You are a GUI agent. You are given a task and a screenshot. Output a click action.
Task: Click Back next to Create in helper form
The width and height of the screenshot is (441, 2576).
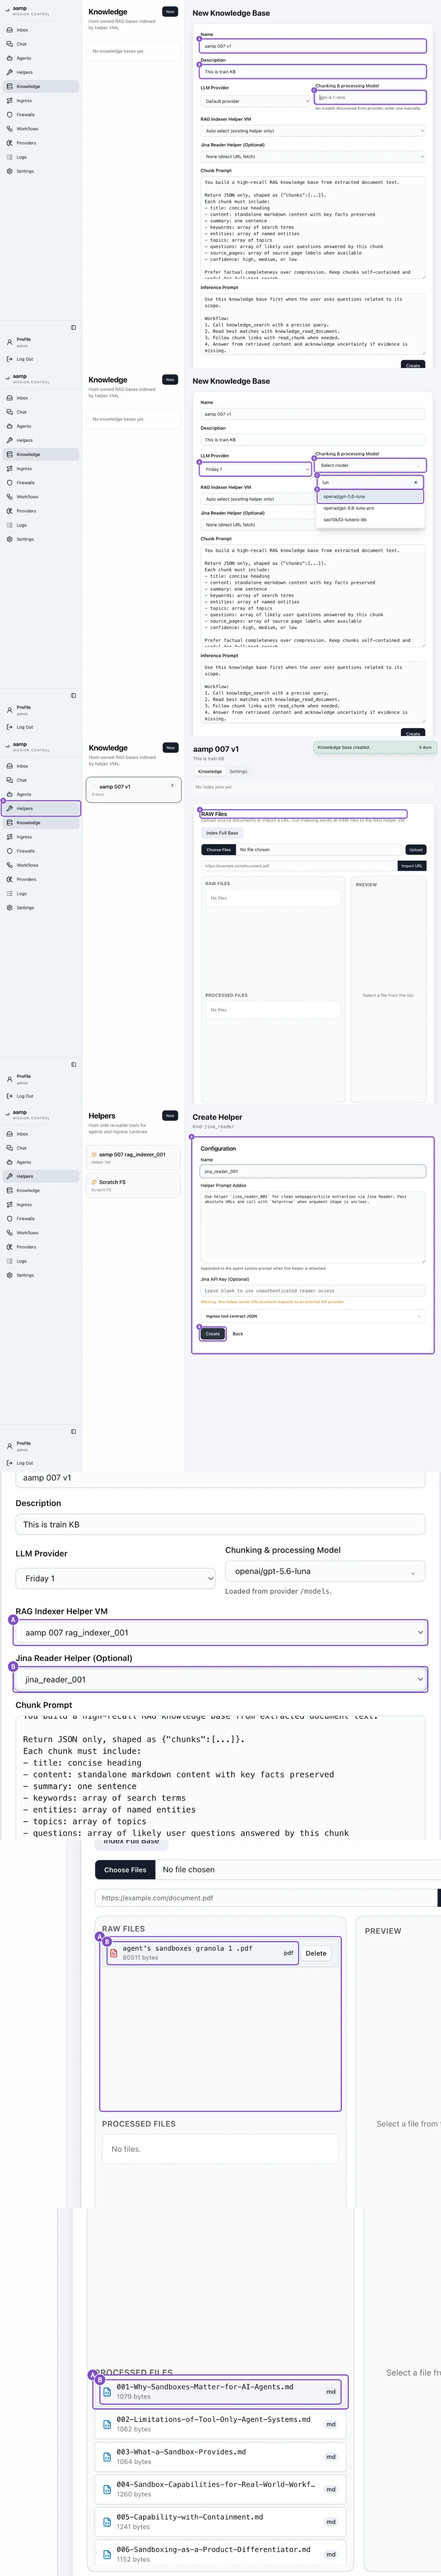click(x=238, y=1334)
